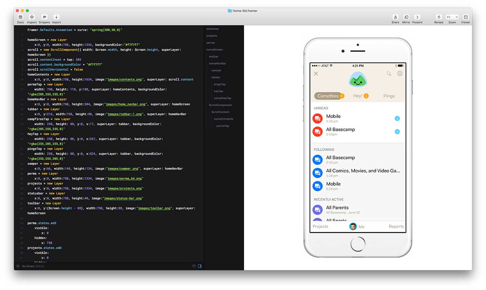Click the Mirror toolbar icon

point(406,17)
